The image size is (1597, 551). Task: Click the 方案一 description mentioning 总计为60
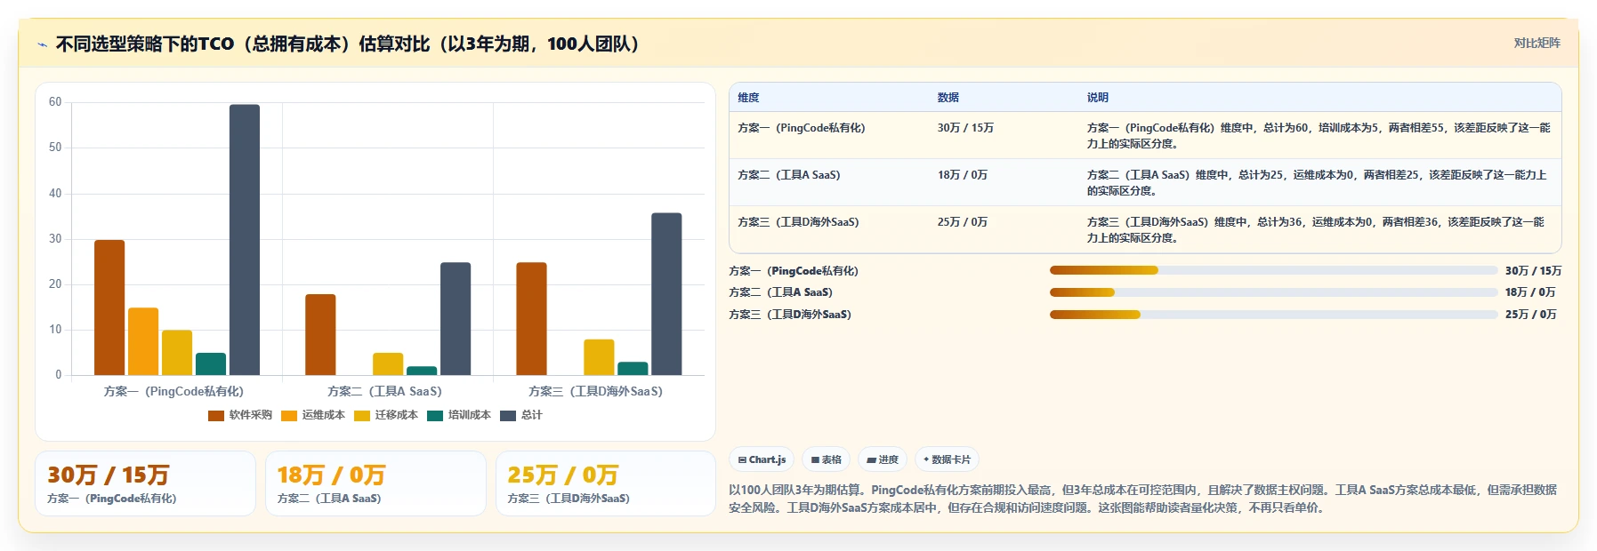coord(1318,135)
